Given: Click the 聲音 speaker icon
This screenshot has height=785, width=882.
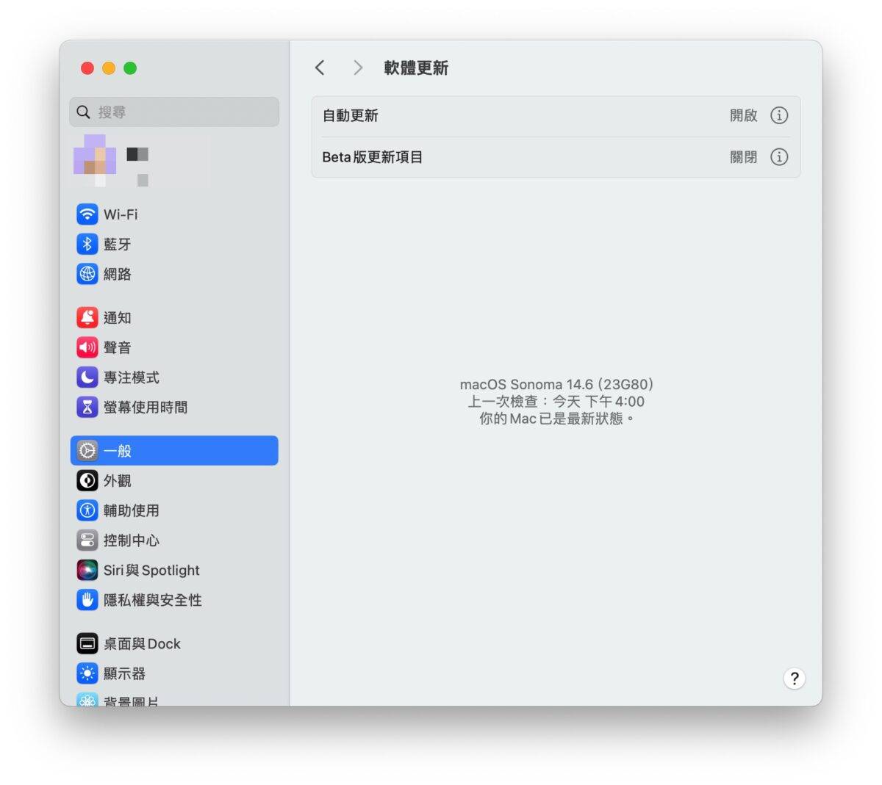Looking at the screenshot, I should (x=87, y=347).
